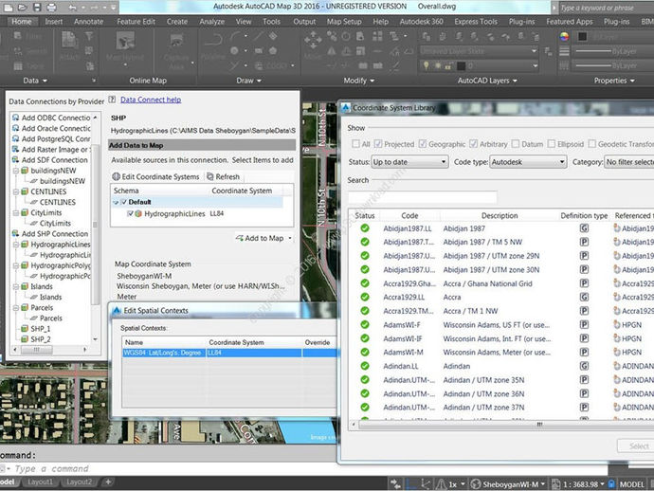Open the Map Setup ribbon tab

(x=344, y=21)
